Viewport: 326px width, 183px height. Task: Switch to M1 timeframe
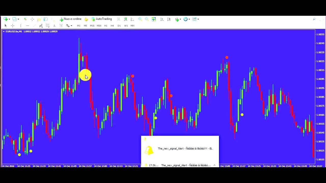click(79, 26)
